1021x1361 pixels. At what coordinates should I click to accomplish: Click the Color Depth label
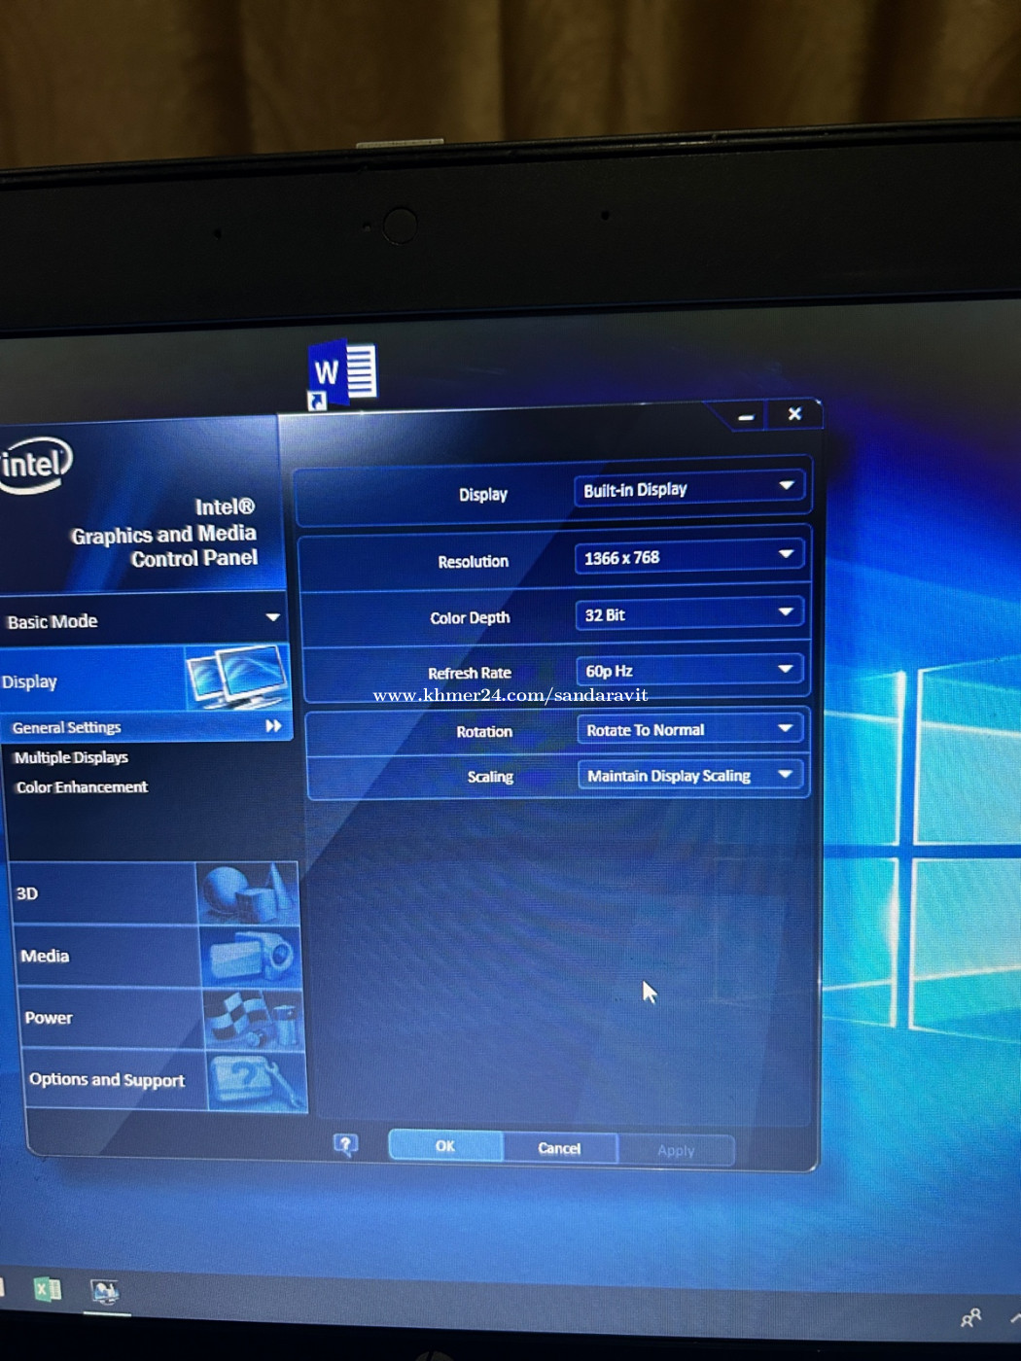click(471, 618)
